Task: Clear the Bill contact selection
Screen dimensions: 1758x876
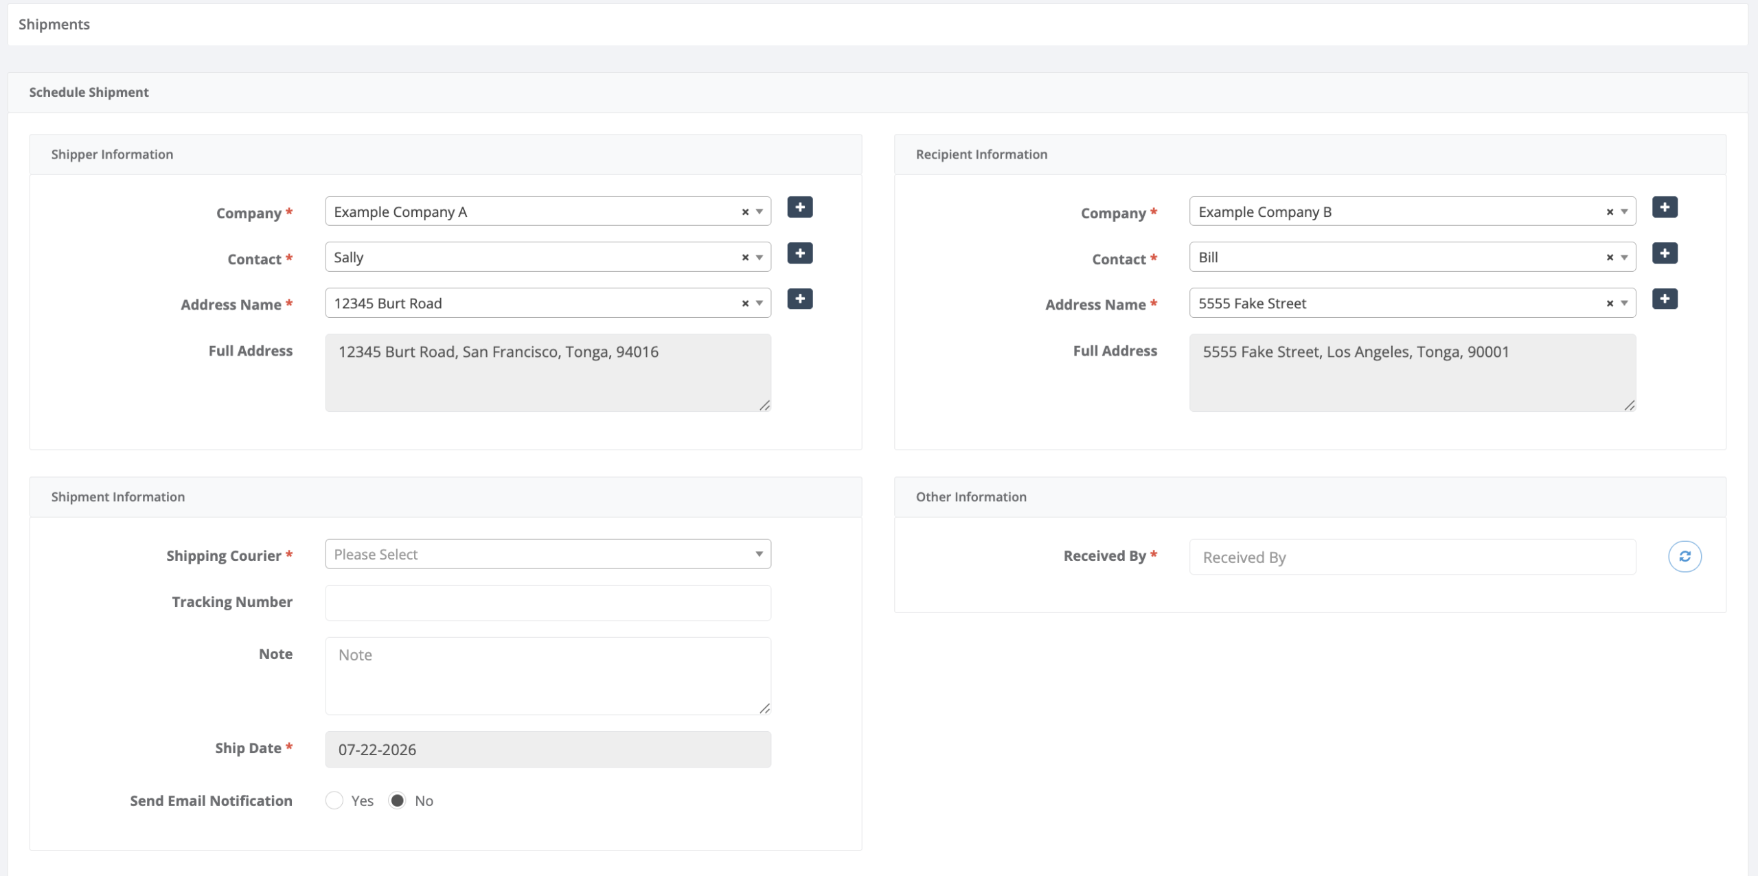Action: coord(1610,257)
